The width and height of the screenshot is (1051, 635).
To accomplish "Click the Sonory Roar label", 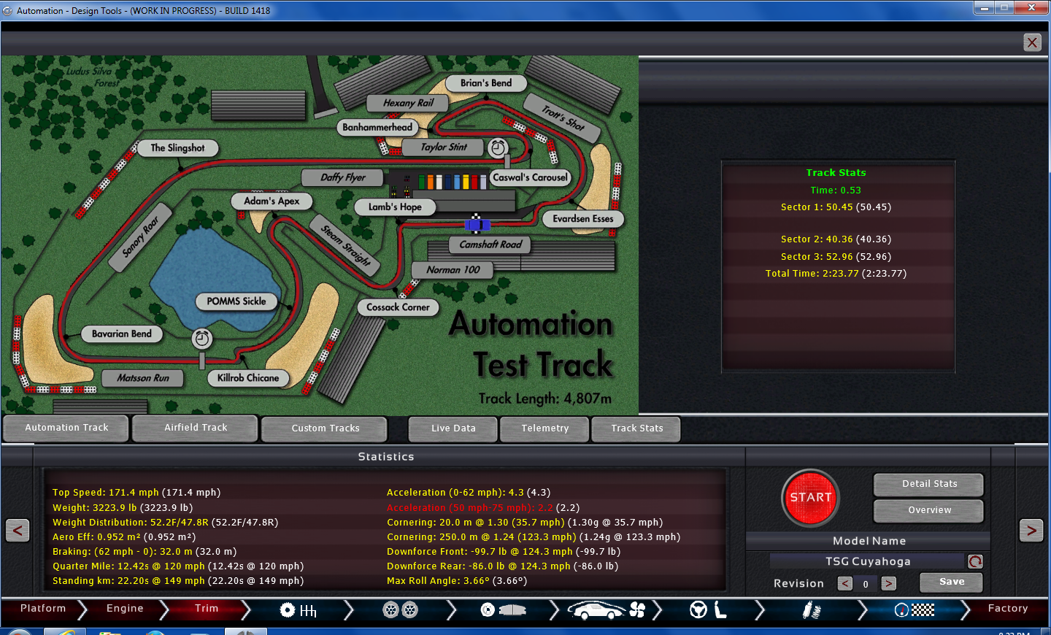I will (140, 238).
